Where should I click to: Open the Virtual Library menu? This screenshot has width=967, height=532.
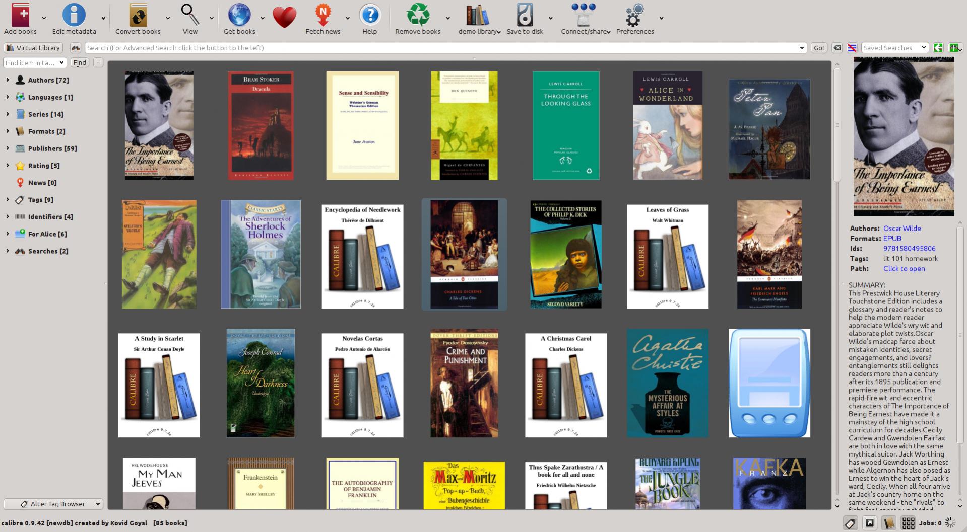[x=33, y=48]
